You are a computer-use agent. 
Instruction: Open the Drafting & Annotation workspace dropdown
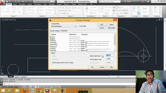click(44, 2)
